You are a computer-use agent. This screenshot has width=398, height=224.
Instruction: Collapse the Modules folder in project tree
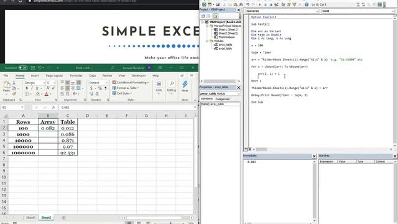tap(207, 41)
